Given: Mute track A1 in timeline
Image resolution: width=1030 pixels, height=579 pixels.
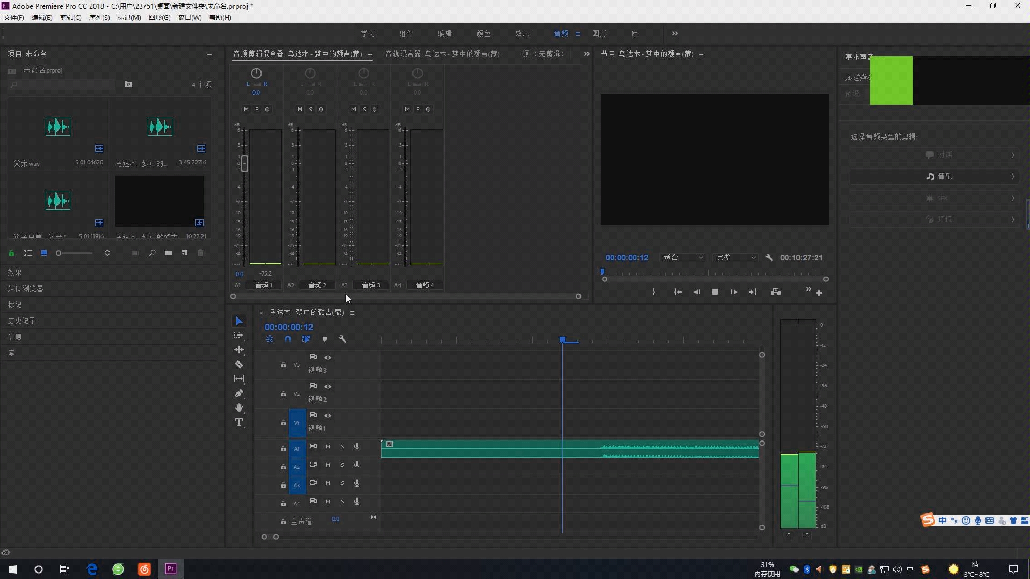Looking at the screenshot, I should (x=328, y=447).
